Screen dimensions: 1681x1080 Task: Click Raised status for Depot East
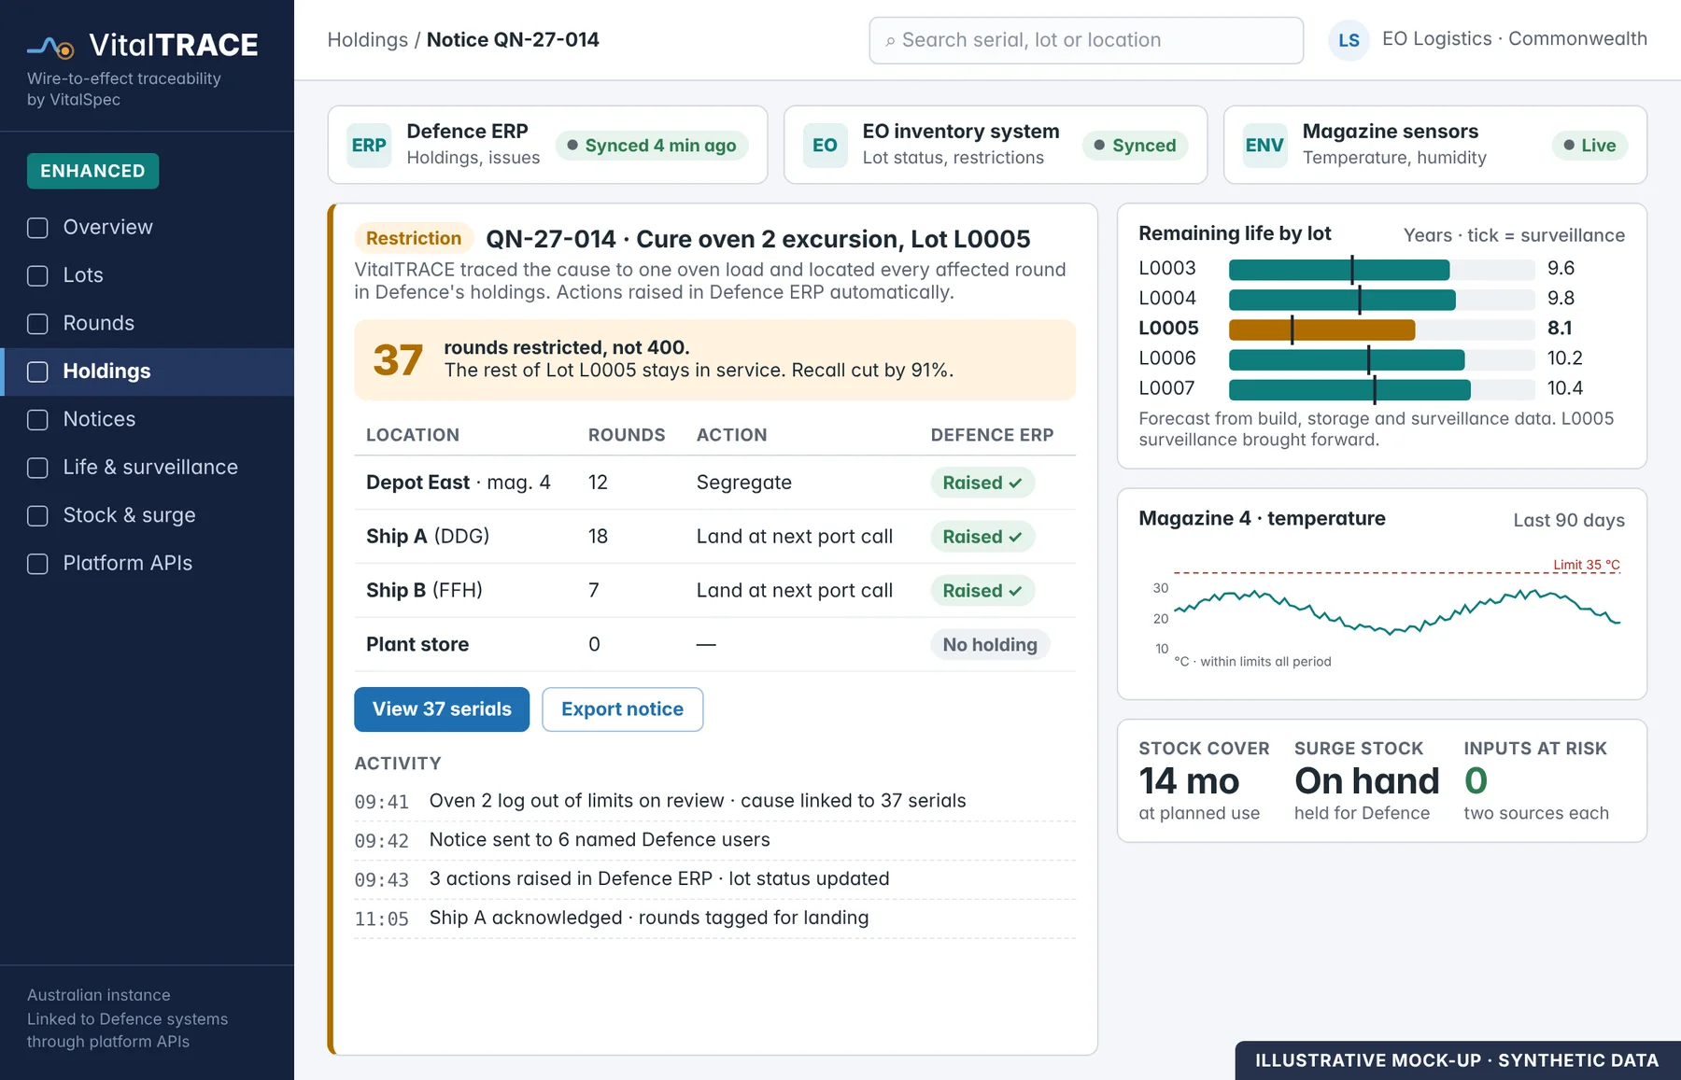[982, 483]
